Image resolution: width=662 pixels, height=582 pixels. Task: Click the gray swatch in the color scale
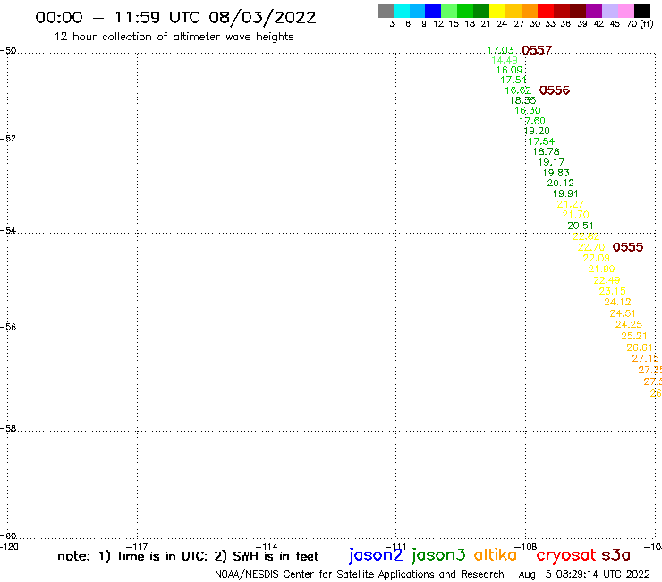click(x=386, y=11)
